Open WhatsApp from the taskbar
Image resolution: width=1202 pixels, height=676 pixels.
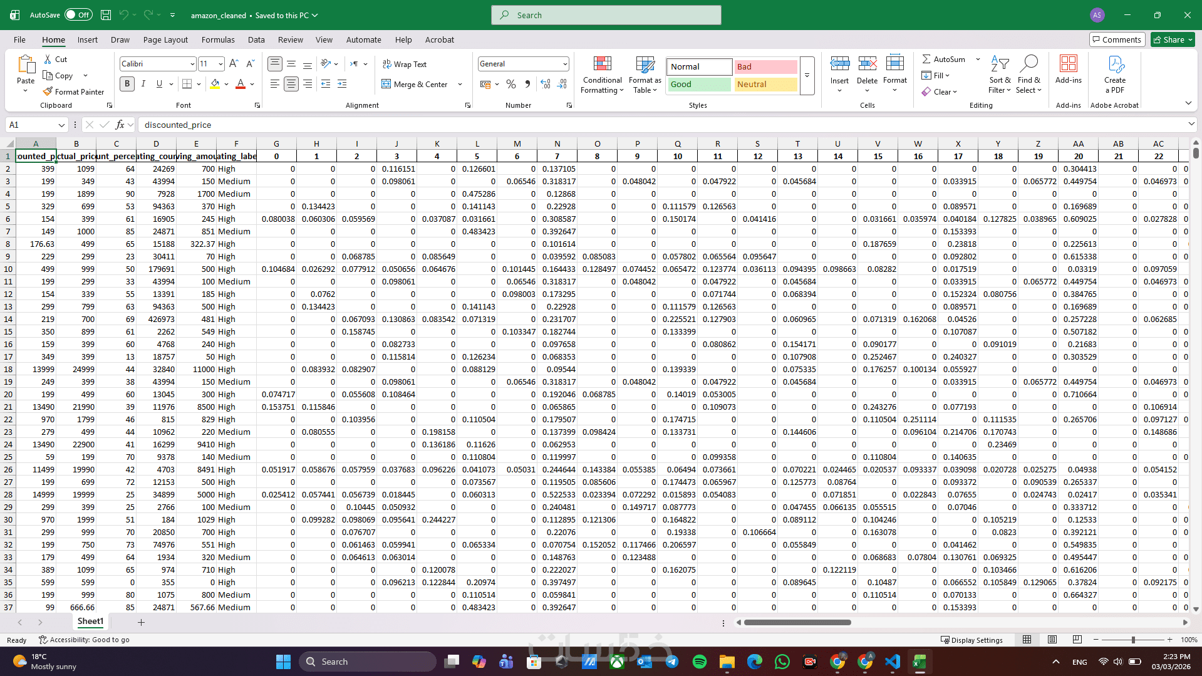[782, 662]
